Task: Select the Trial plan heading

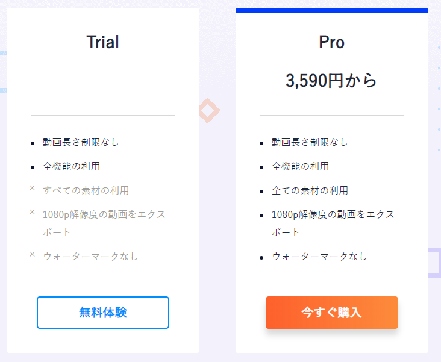Action: point(102,42)
